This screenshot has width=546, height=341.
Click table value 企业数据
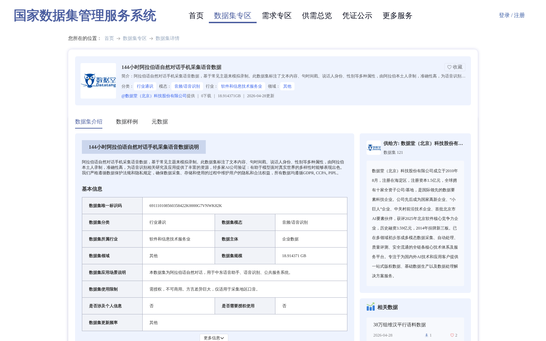290,239
